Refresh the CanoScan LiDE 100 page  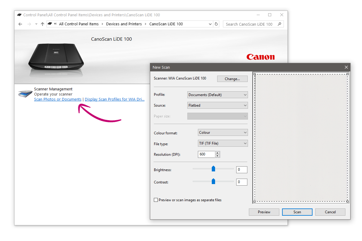(x=216, y=24)
